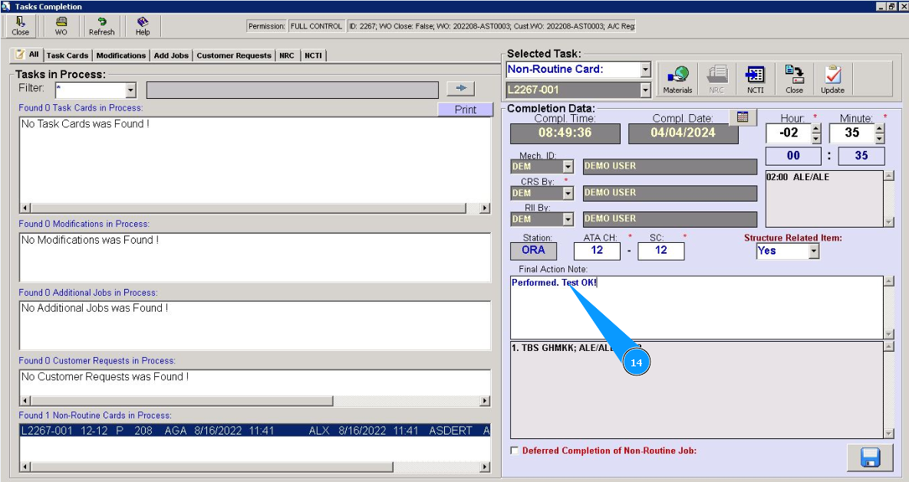Click the SC field
This screenshot has width=909, height=482.
[x=661, y=251]
